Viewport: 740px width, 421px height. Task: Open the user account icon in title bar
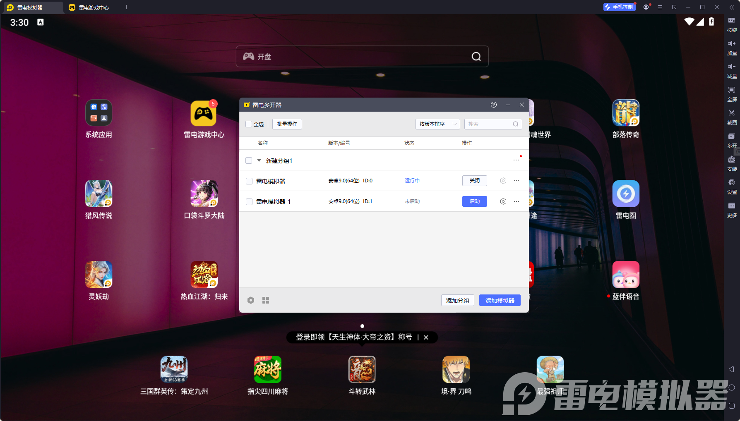pos(646,7)
